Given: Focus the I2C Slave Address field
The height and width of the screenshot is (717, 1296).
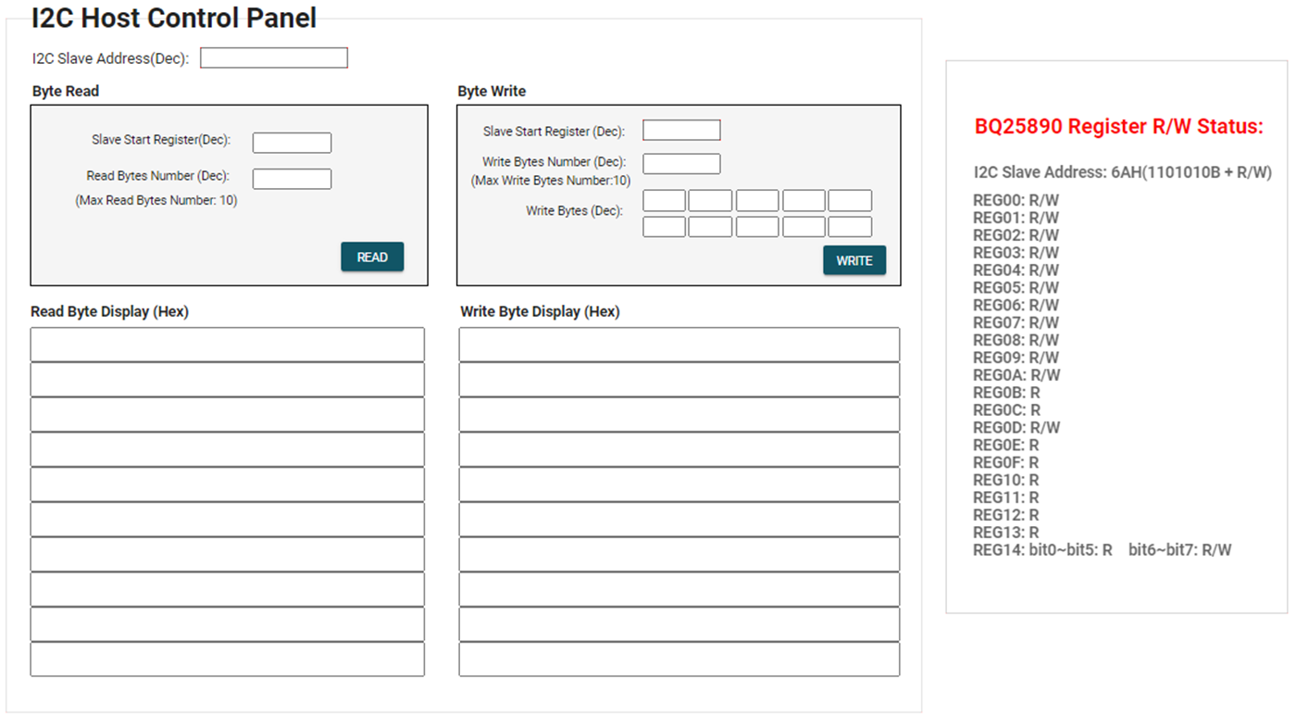Looking at the screenshot, I should [274, 58].
